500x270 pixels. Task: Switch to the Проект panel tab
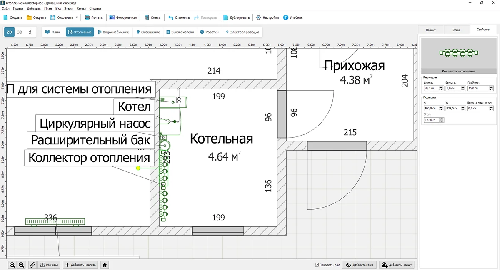(x=431, y=30)
